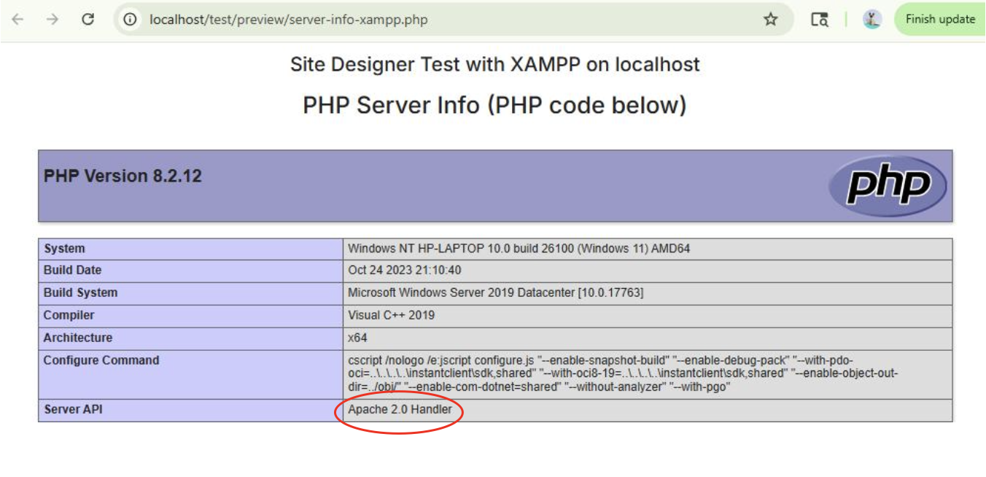
Task: Click the Configure Command row label
Action: point(101,360)
